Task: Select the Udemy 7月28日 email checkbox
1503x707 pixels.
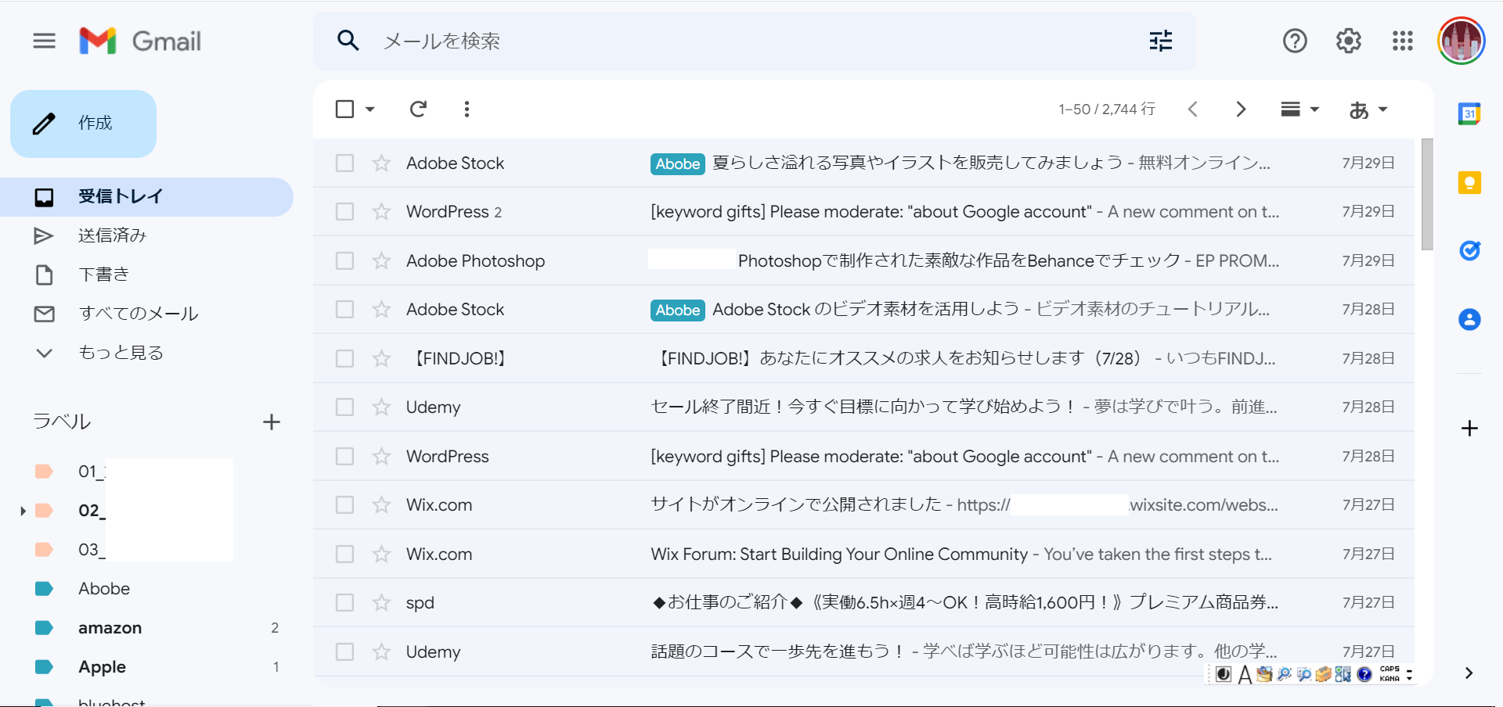Action: click(344, 407)
